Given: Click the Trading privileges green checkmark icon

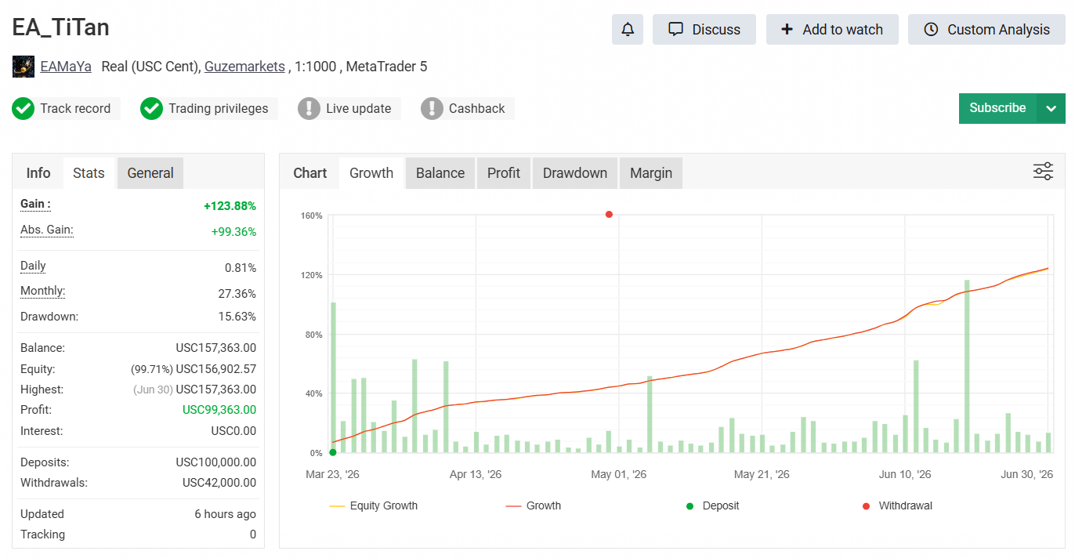Looking at the screenshot, I should [151, 109].
